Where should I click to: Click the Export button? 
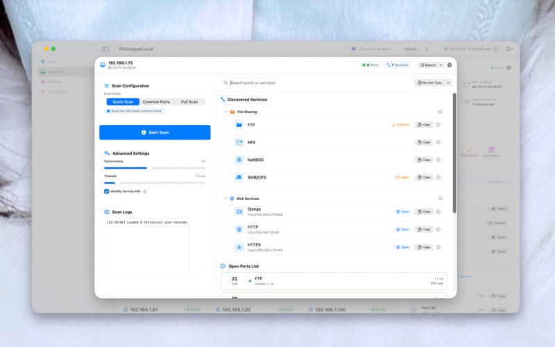428,65
